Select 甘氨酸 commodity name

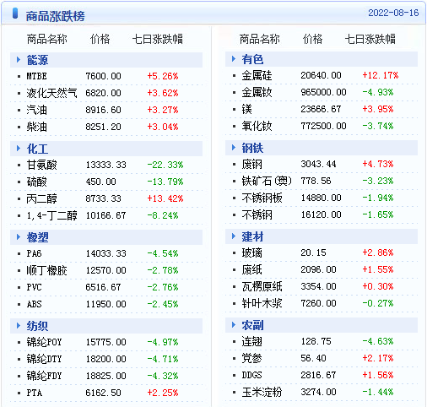[x=41, y=165]
